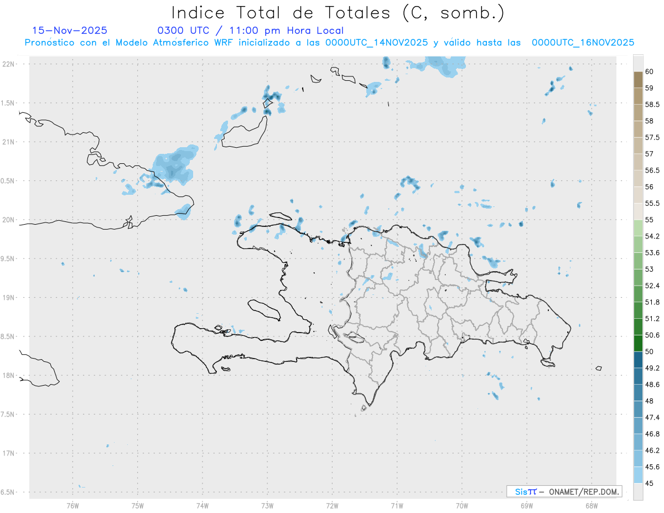Click "0300 UTC / 11:00 pm Hora Local" time
Viewport: 664px width, 513px height.
click(251, 30)
